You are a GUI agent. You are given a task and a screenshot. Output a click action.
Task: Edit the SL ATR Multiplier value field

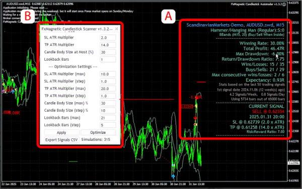pos(108,38)
